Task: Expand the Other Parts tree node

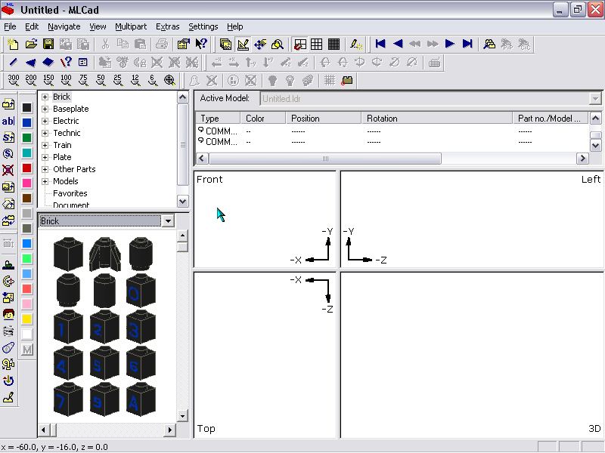Action: pos(45,169)
